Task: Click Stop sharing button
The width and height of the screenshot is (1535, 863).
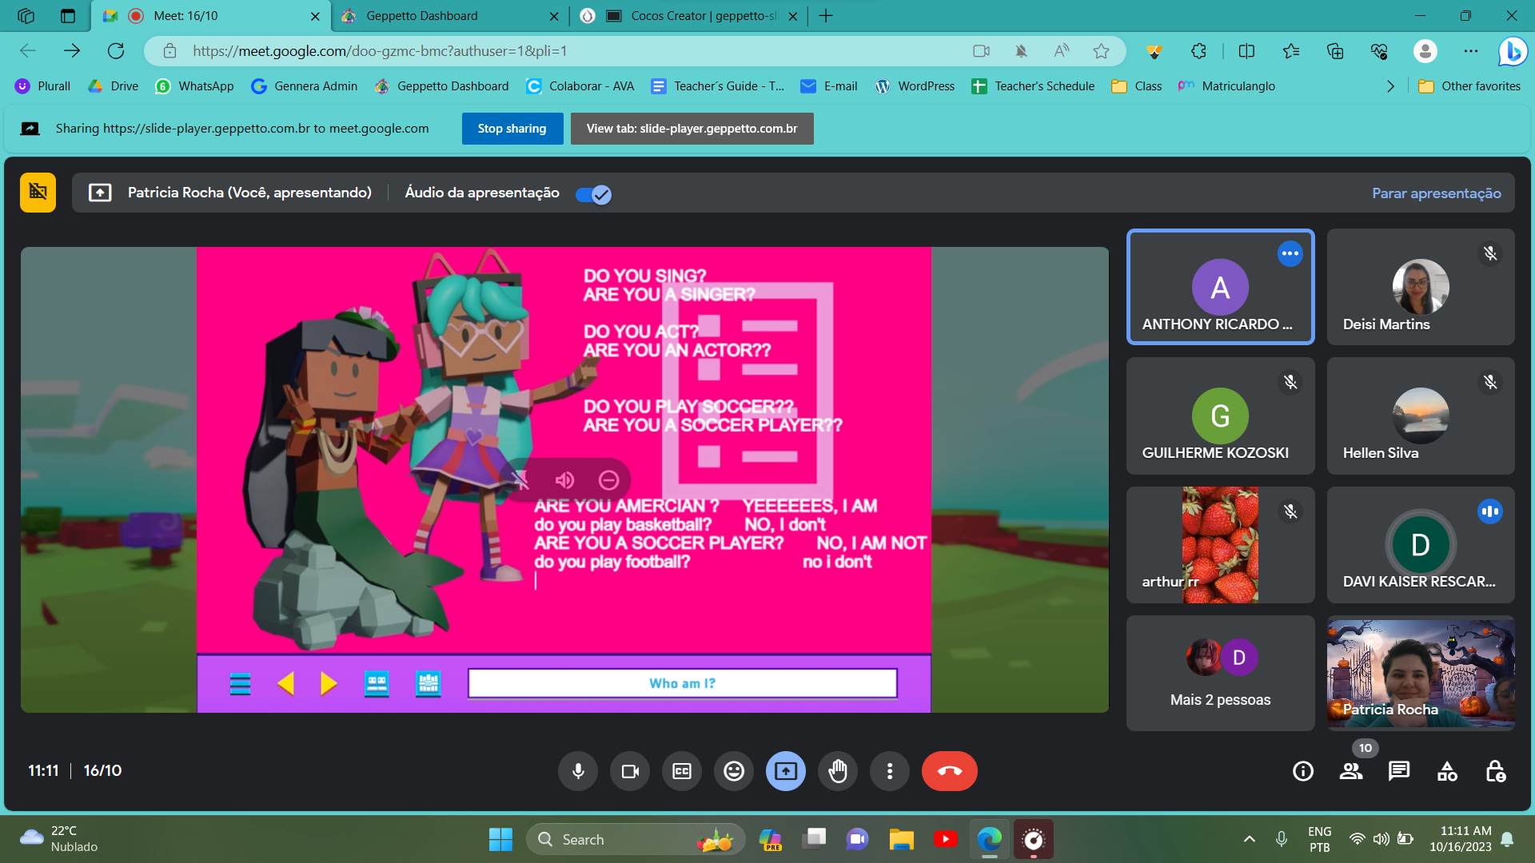Action: [512, 129]
